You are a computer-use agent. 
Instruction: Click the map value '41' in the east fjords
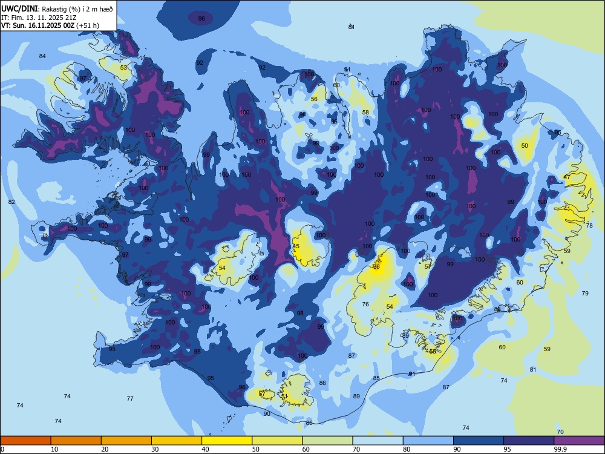pyautogui.click(x=567, y=208)
